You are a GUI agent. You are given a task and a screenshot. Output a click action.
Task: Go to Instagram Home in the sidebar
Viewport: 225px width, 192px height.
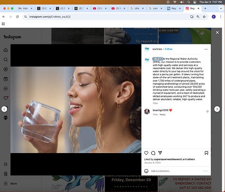[x=6, y=50]
